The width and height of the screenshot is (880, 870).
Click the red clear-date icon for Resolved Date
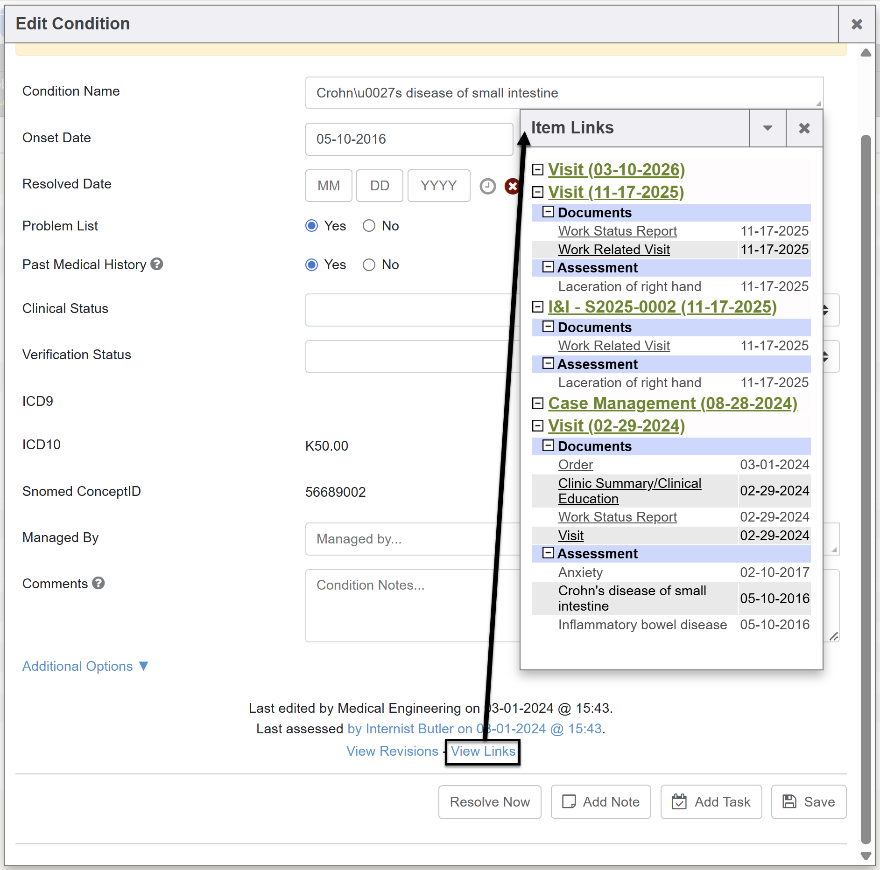pyautogui.click(x=512, y=186)
